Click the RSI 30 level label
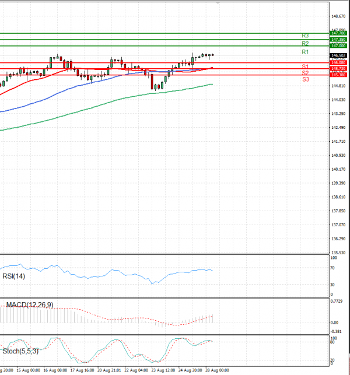 (332, 285)
